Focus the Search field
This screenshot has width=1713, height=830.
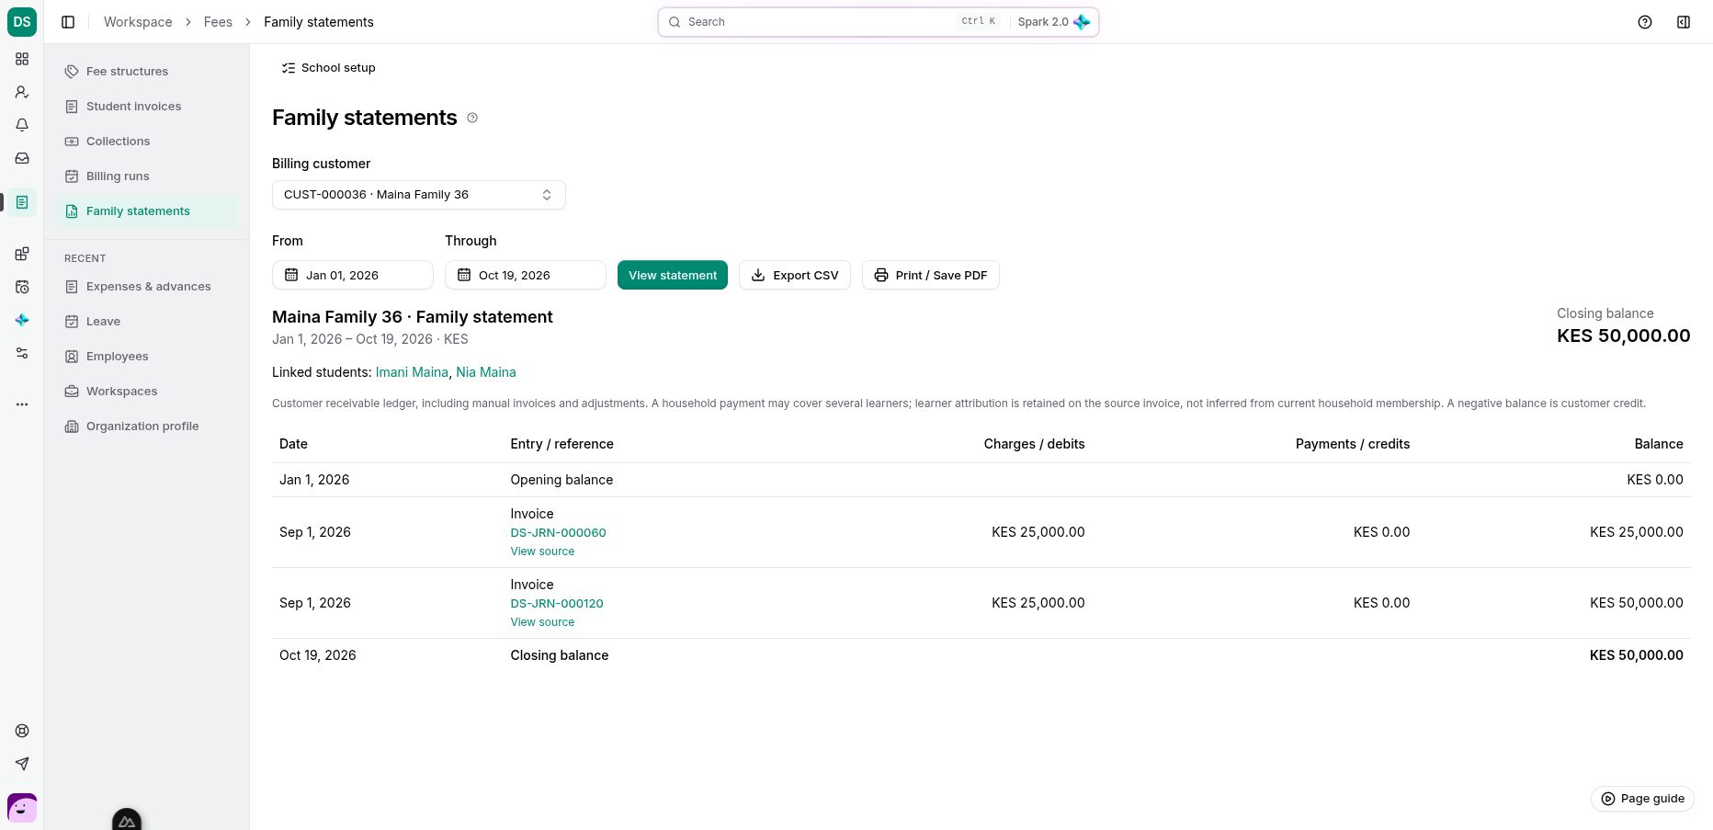[879, 22]
